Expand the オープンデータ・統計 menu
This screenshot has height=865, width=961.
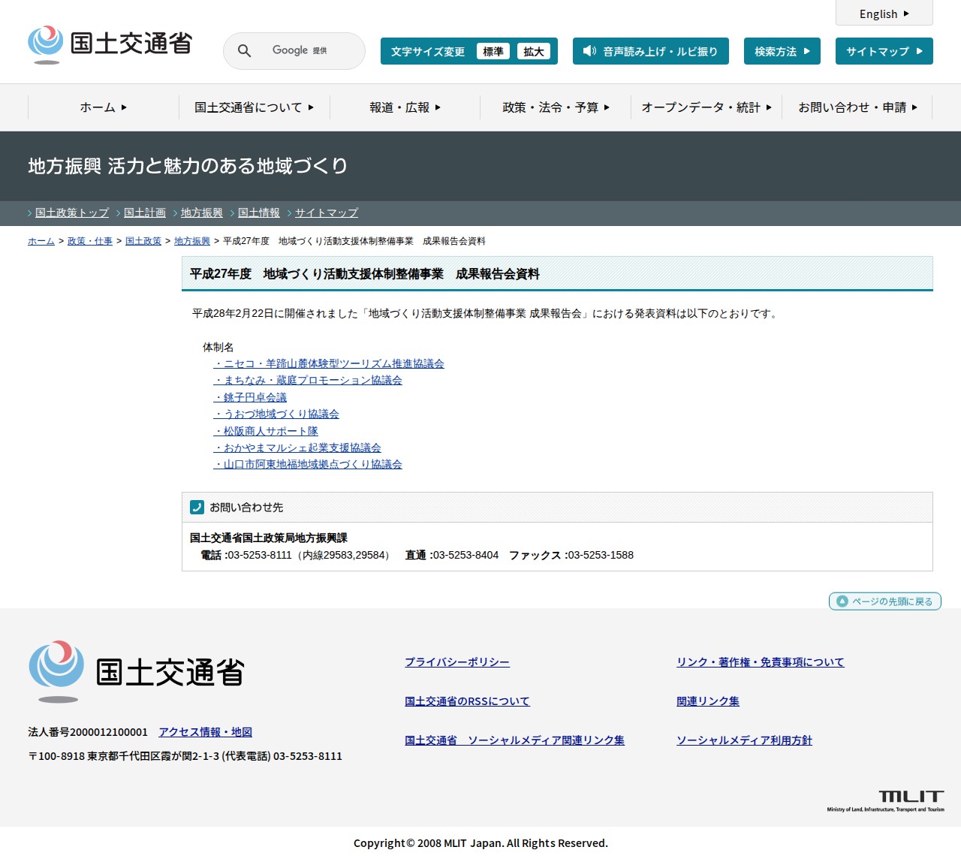click(706, 107)
